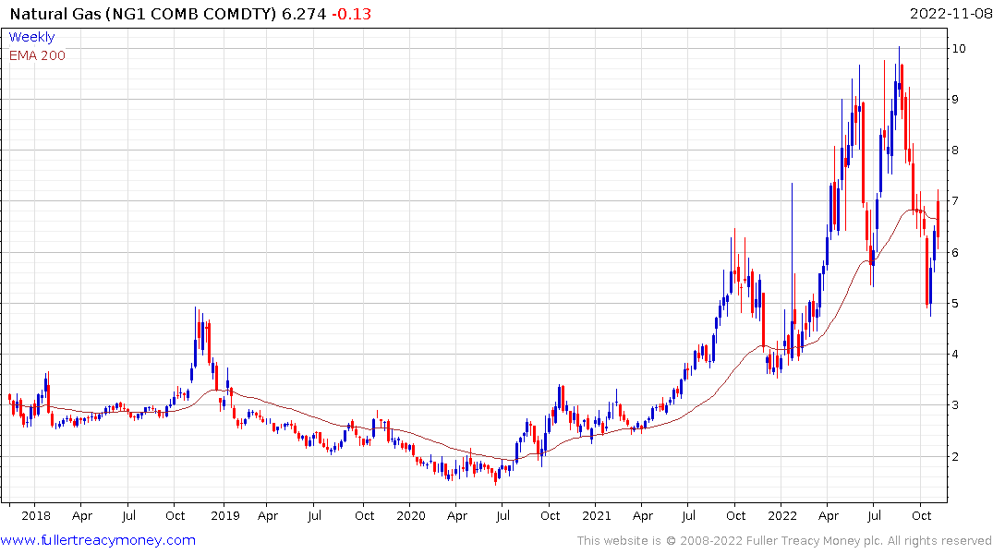This screenshot has height=554, width=993.
Task: Select the last price value 6.274
Action: point(304,14)
